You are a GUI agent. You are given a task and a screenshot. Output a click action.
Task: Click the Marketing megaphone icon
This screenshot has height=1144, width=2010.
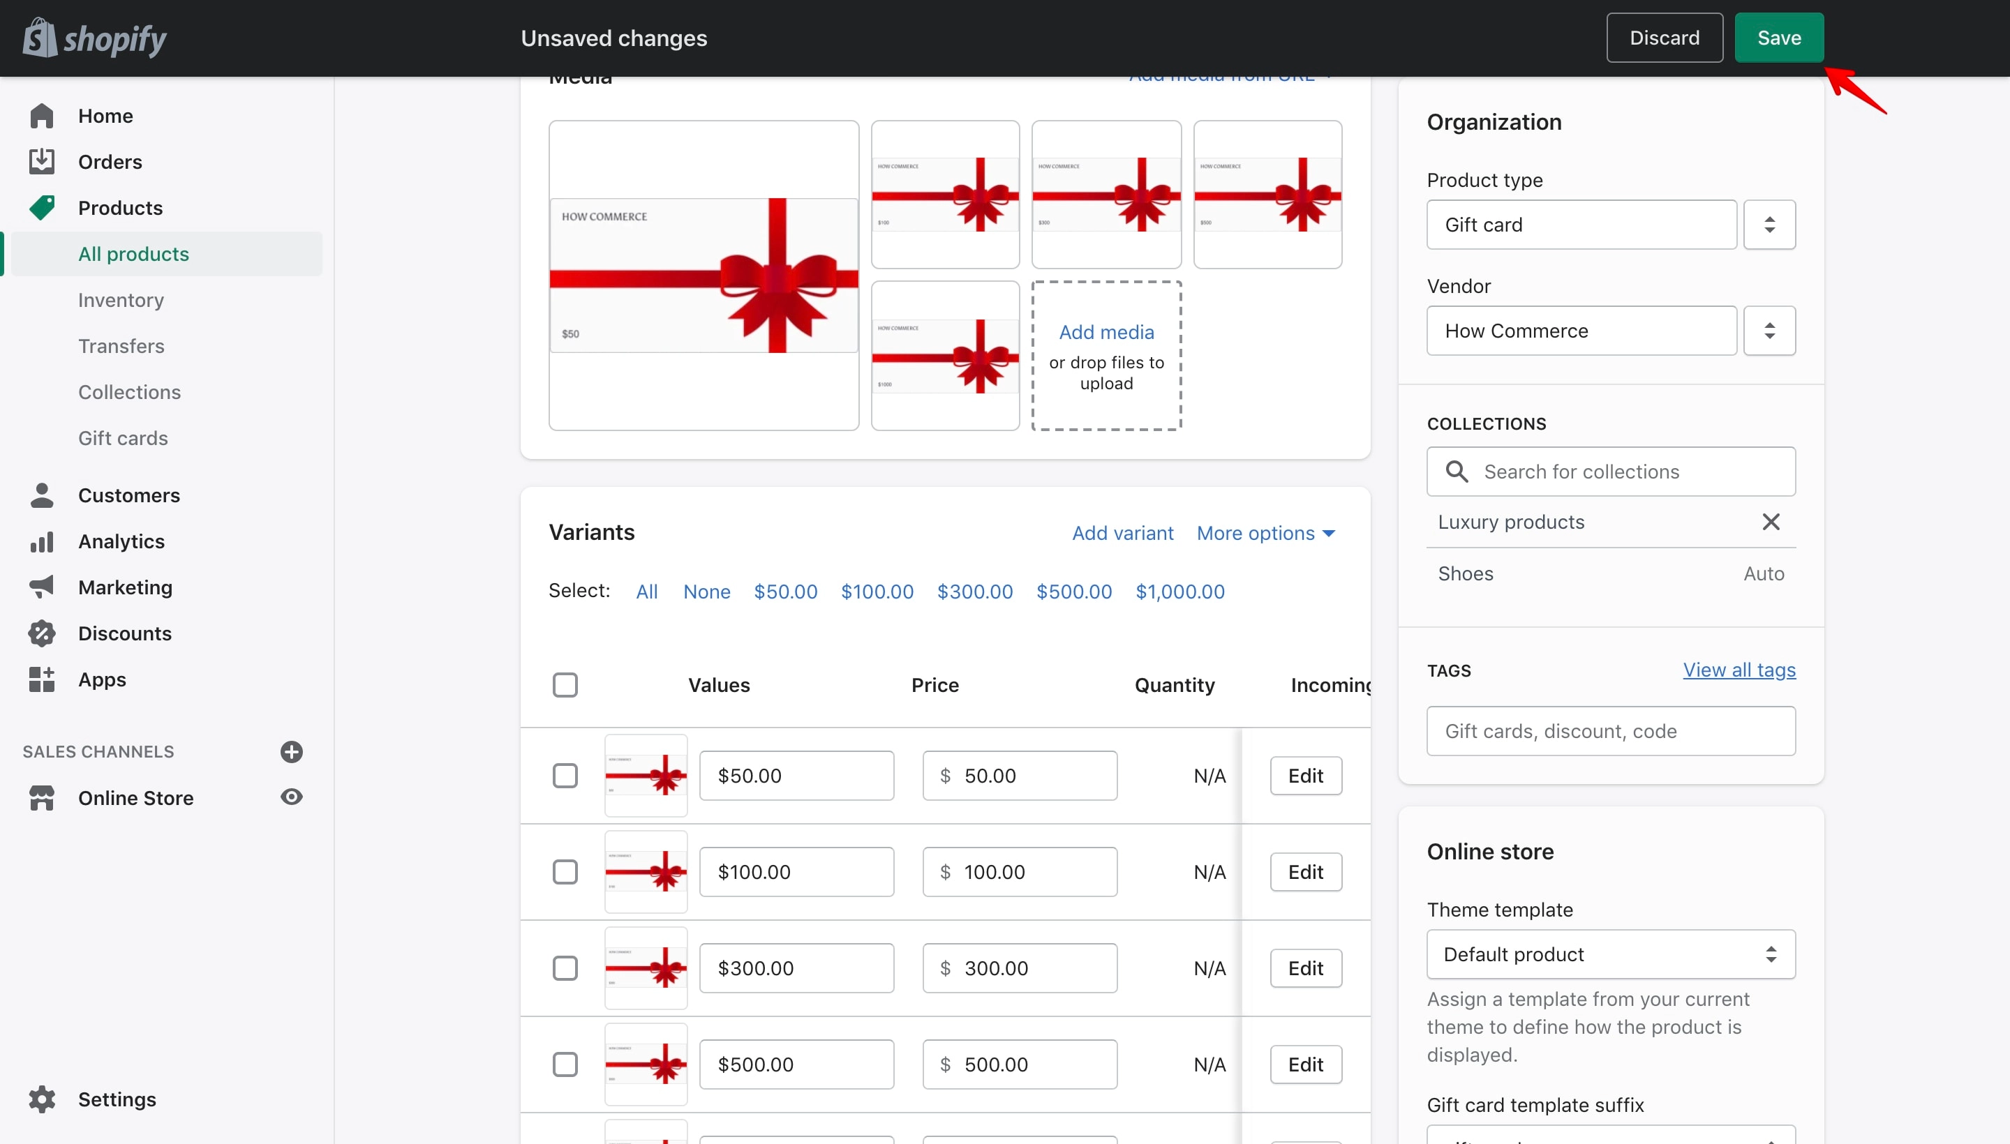42,587
